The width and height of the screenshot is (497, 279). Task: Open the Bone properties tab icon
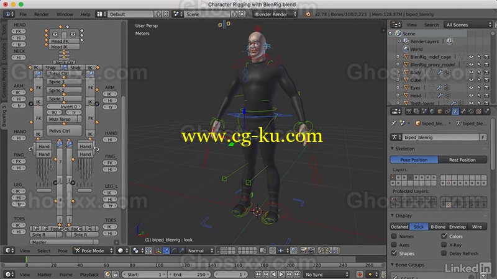[463, 112]
